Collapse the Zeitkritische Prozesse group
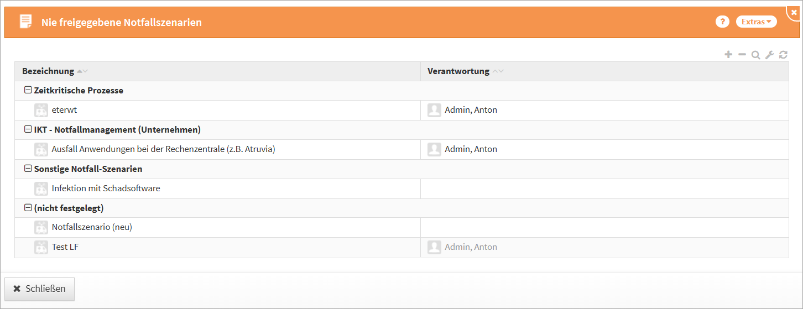 (28, 90)
